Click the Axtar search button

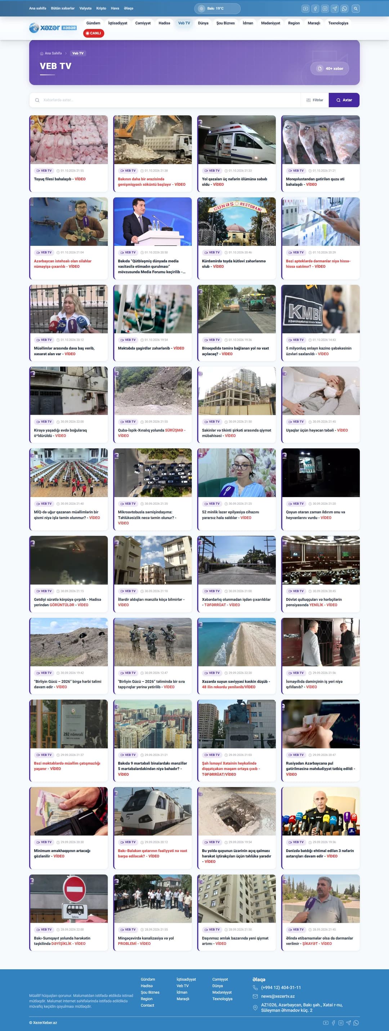[344, 100]
